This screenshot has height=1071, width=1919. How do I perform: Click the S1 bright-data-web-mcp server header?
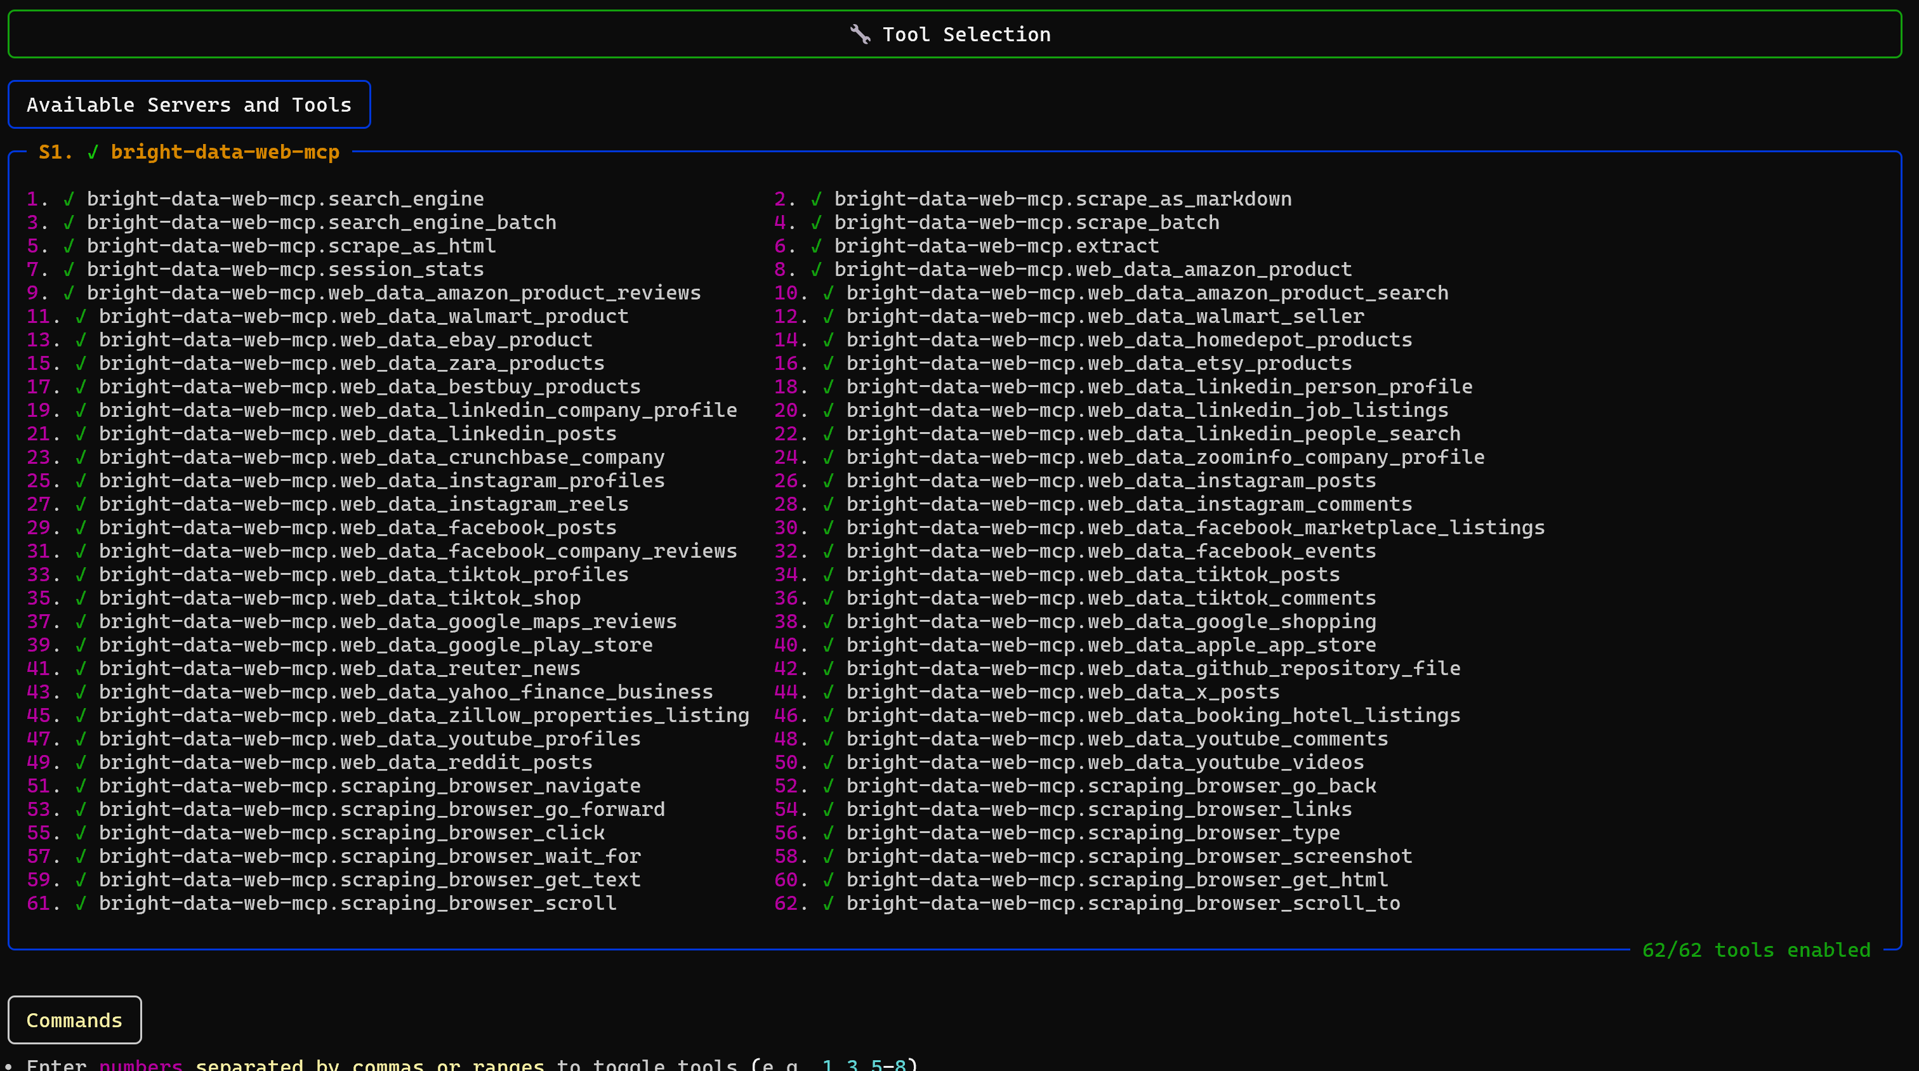(x=225, y=152)
